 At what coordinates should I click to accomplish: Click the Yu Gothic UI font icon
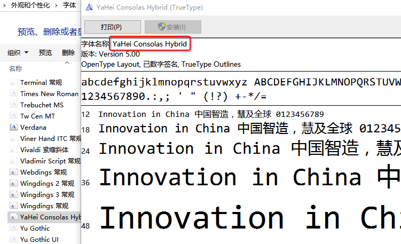coord(13,239)
